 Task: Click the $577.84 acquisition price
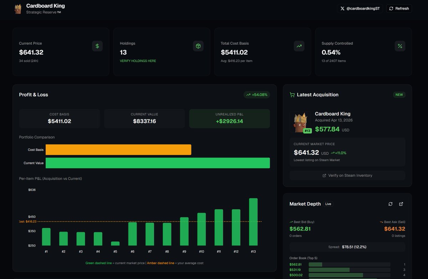pos(327,129)
